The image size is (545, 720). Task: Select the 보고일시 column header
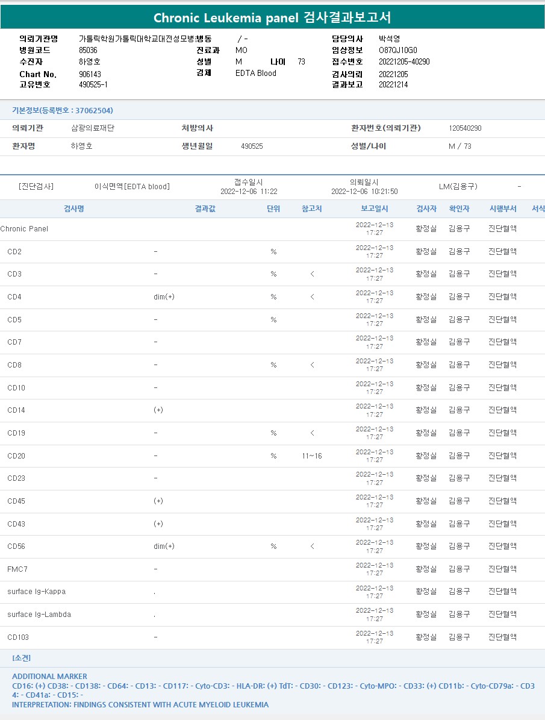374,208
